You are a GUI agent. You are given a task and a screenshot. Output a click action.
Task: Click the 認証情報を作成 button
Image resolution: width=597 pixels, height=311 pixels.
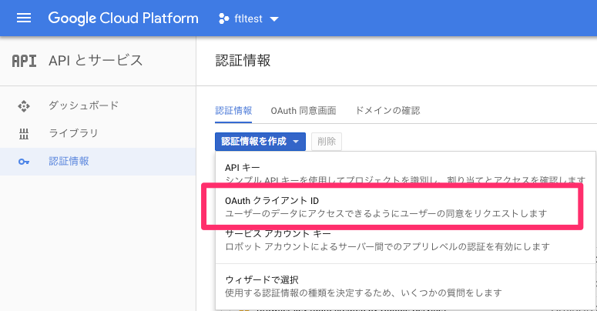[x=260, y=142]
